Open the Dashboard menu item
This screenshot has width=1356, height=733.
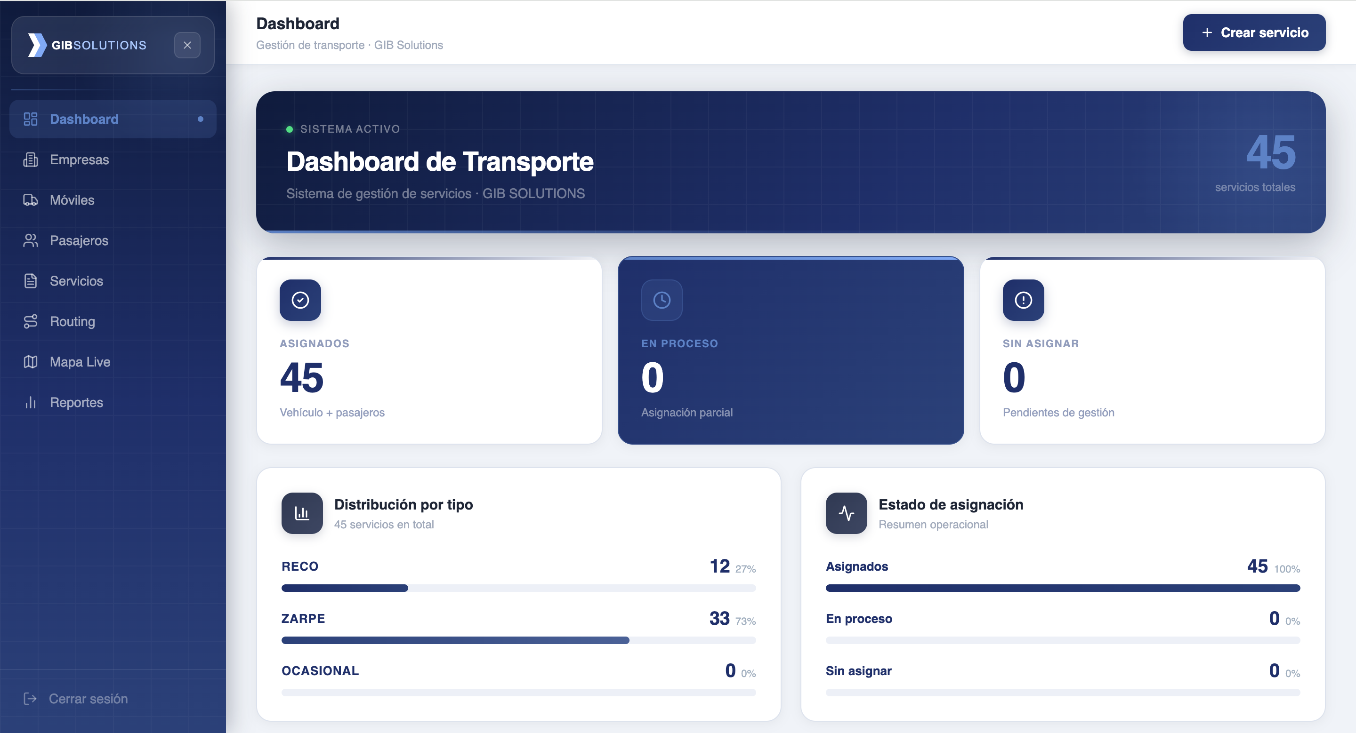click(113, 119)
